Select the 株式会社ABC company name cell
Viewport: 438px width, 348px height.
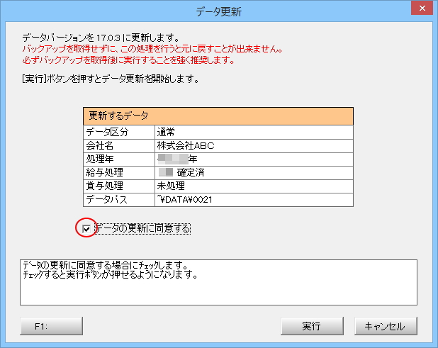click(x=253, y=146)
